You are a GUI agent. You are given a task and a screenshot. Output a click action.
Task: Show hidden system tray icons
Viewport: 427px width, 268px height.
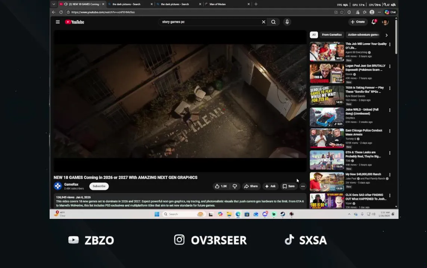click(349, 214)
